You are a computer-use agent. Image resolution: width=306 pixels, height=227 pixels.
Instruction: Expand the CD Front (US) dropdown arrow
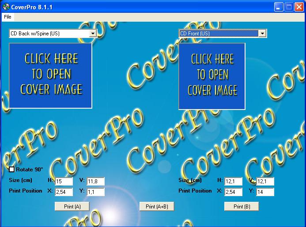coord(262,34)
